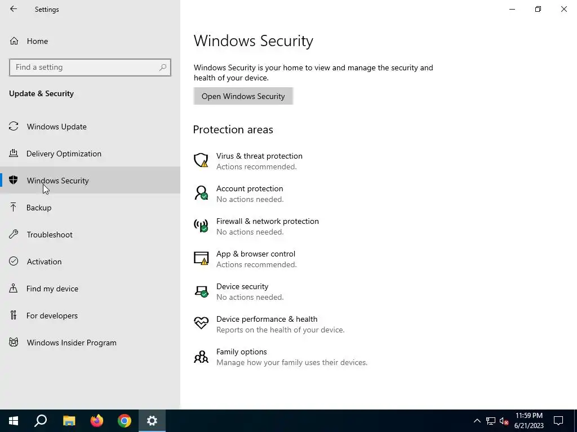Click the Family options people icon
Image resolution: width=577 pixels, height=432 pixels.
point(201,356)
